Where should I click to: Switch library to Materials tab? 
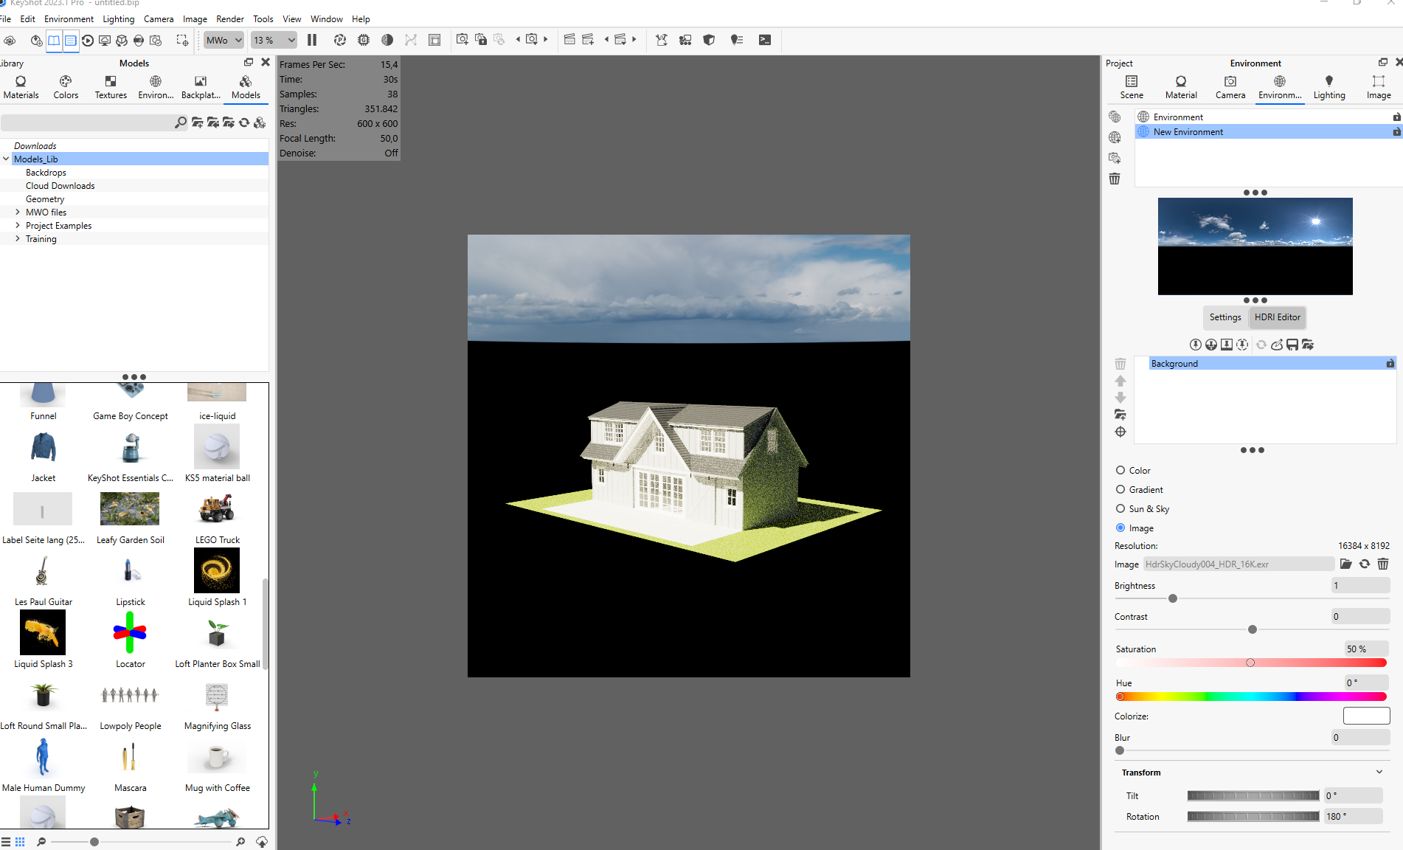(21, 87)
